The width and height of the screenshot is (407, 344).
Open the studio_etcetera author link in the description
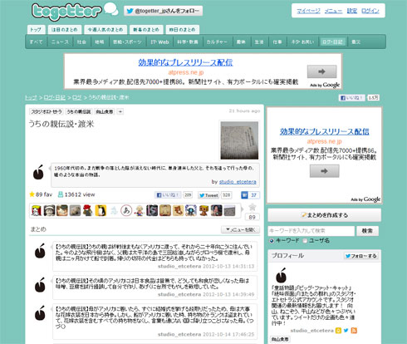point(238,182)
